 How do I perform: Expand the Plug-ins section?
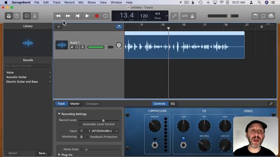click(x=59, y=155)
